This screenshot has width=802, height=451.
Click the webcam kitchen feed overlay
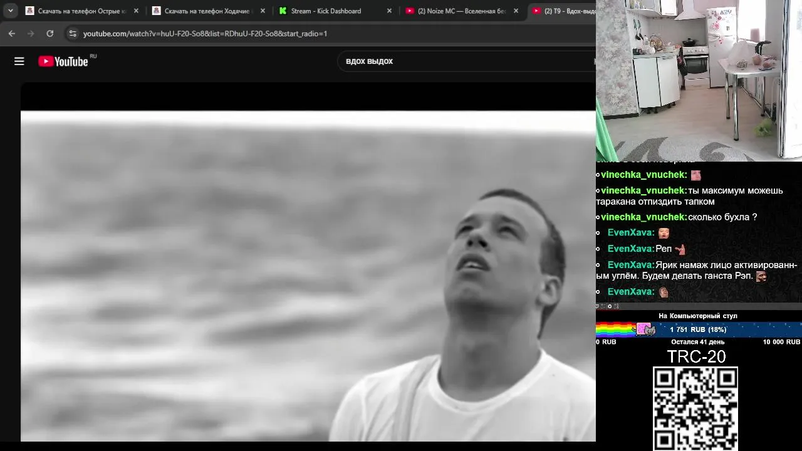pos(699,81)
